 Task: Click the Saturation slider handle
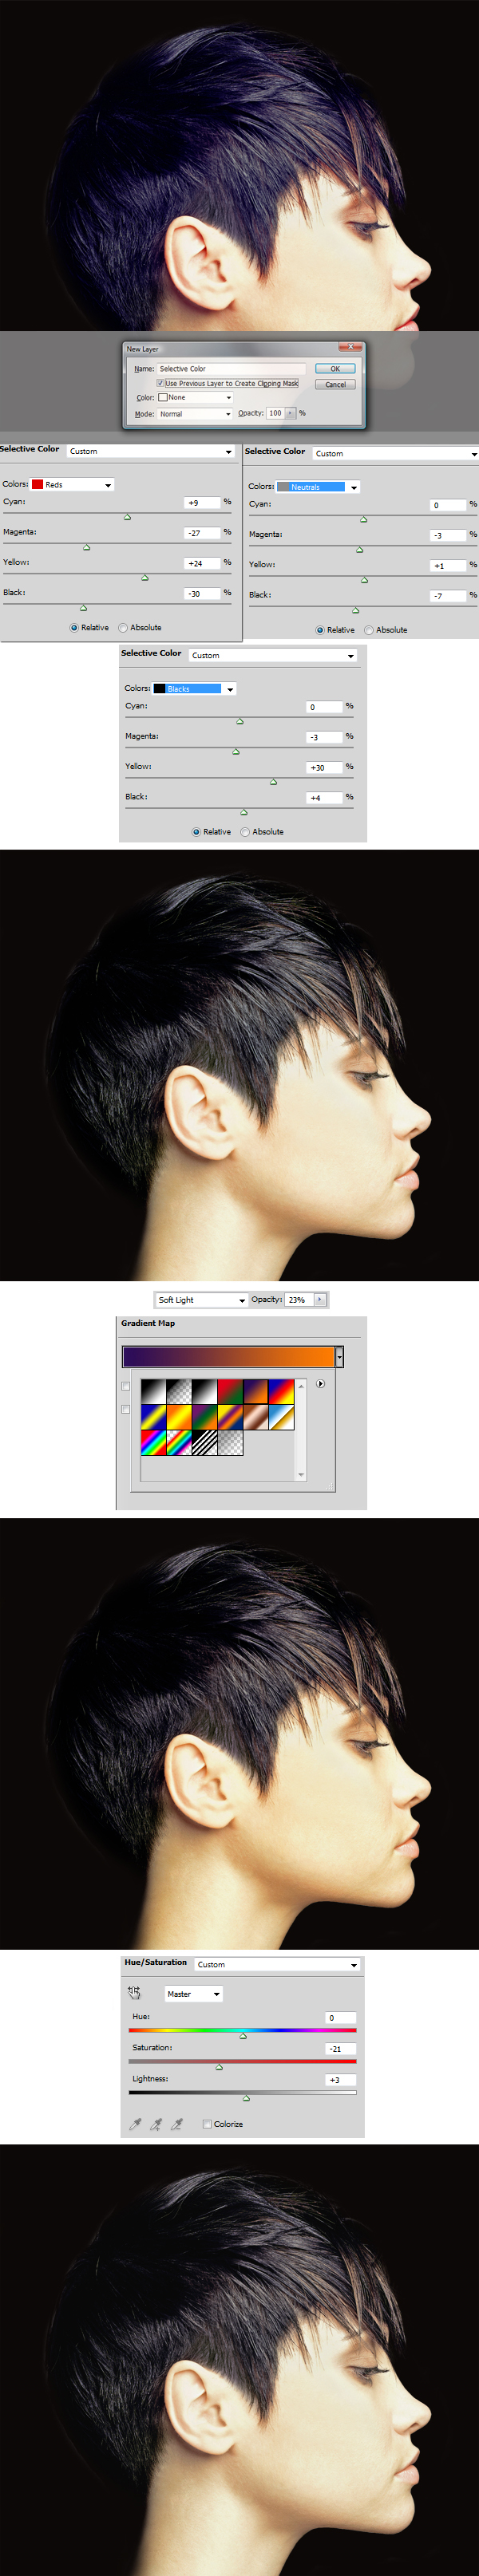(x=219, y=2067)
